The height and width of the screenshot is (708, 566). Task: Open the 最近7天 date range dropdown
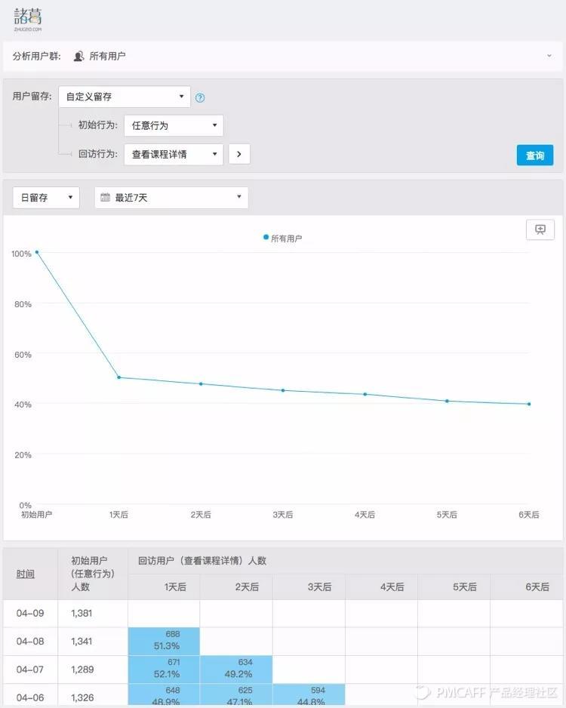(171, 198)
